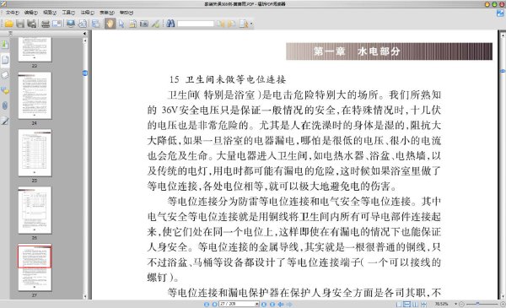Open search with the binoculars icon
Image resolution: width=506 pixels, height=308 pixels.
[x=170, y=24]
